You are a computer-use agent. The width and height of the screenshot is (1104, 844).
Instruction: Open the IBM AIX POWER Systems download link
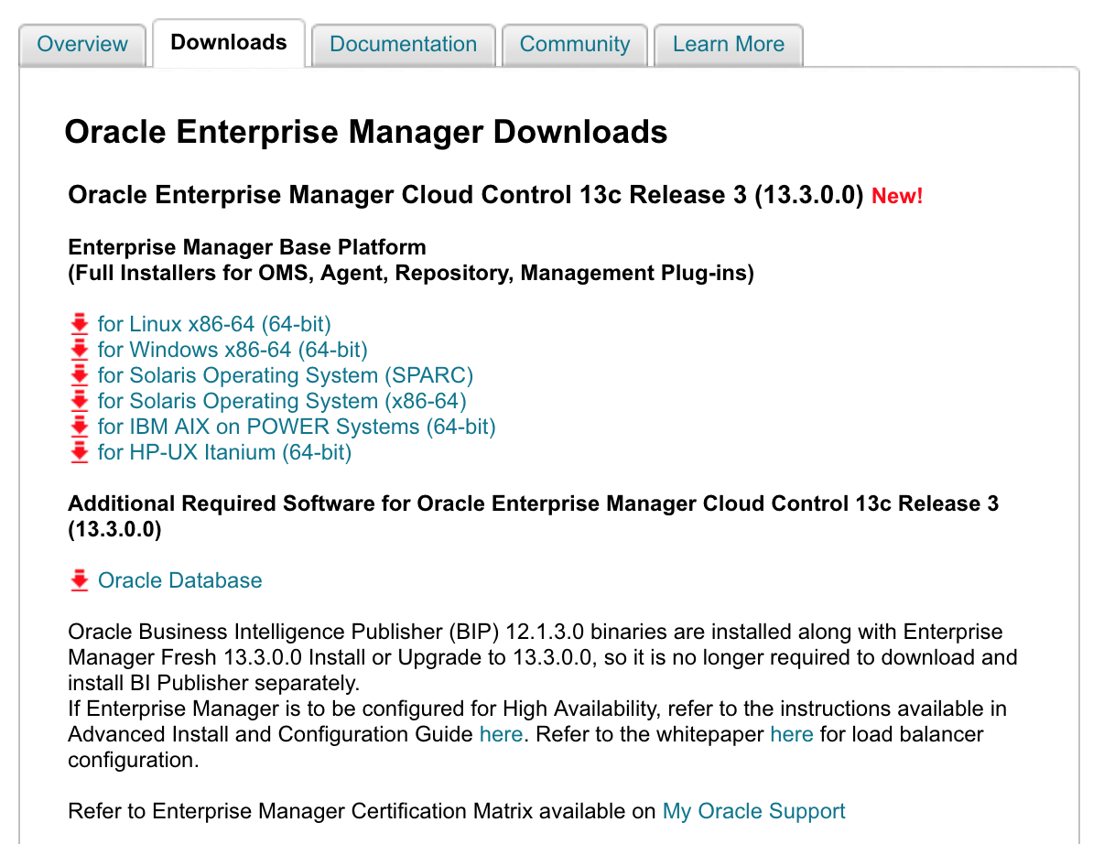click(x=296, y=426)
